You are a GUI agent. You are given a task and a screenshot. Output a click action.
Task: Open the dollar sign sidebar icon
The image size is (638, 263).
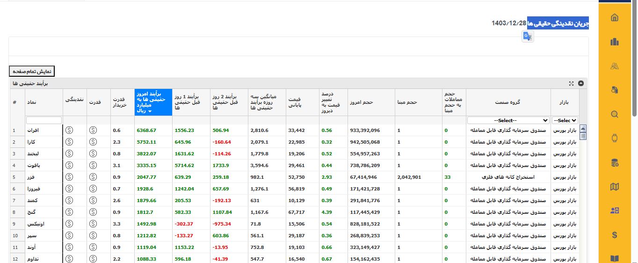615,235
